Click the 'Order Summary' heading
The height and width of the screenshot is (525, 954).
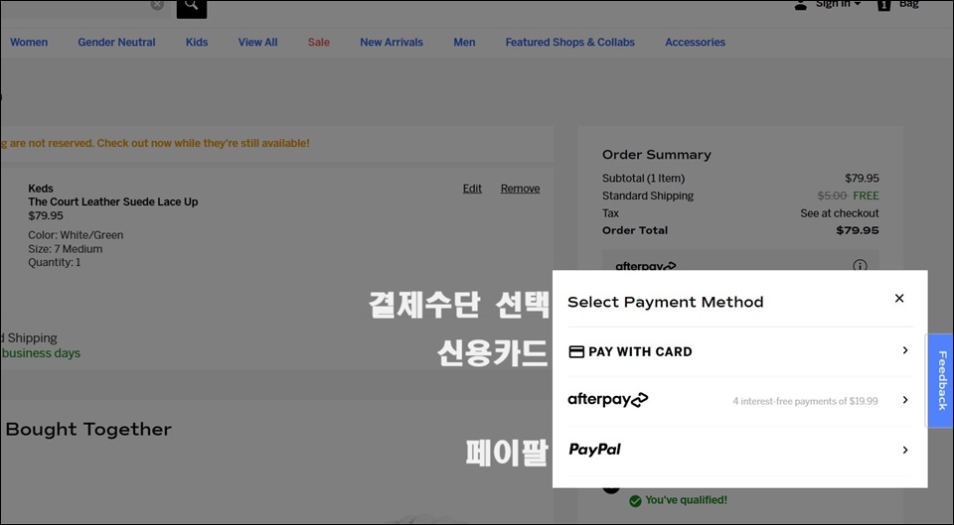point(657,155)
